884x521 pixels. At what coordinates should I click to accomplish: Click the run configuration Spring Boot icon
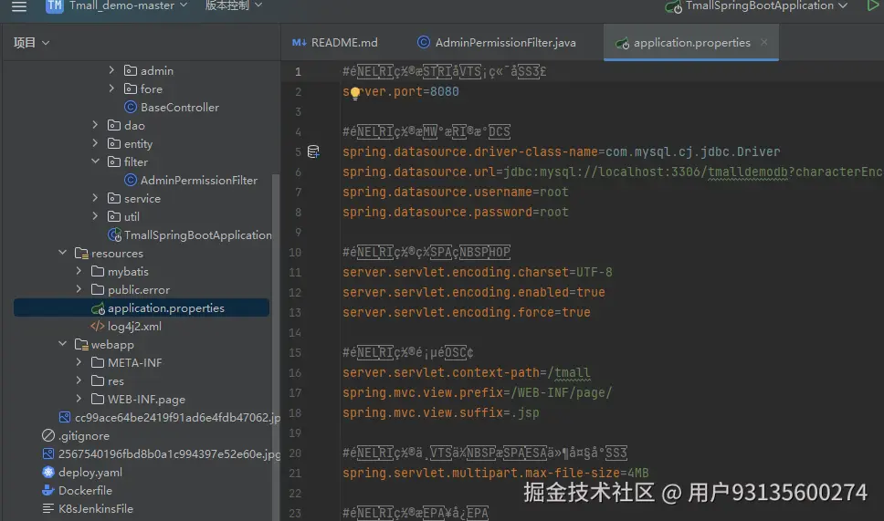click(674, 6)
